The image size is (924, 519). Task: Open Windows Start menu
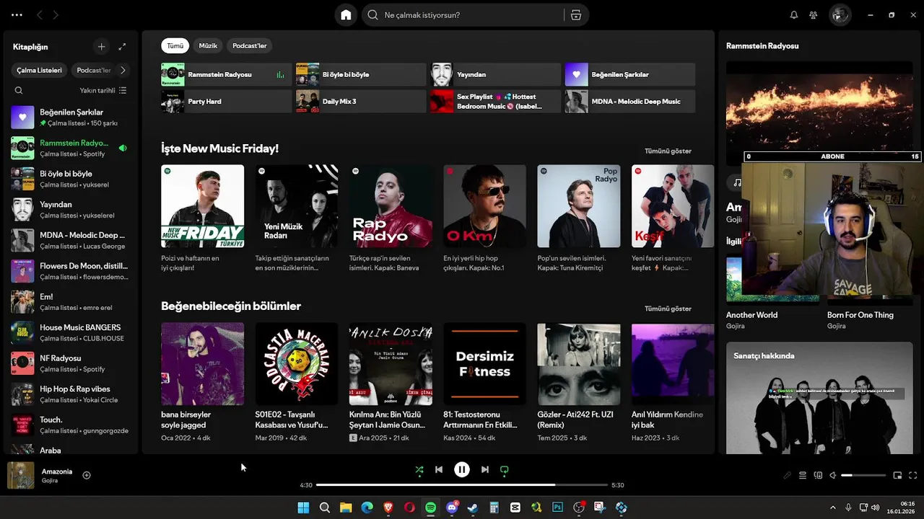[x=303, y=507]
